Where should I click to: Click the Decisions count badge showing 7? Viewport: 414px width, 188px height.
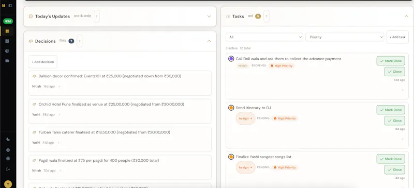click(x=71, y=41)
